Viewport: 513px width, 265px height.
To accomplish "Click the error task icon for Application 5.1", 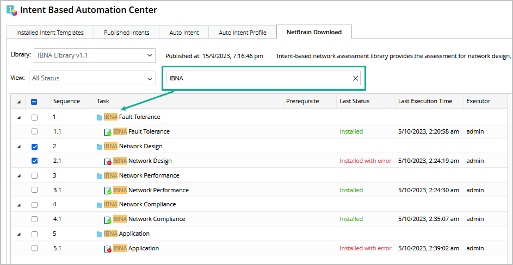I will 108,249.
